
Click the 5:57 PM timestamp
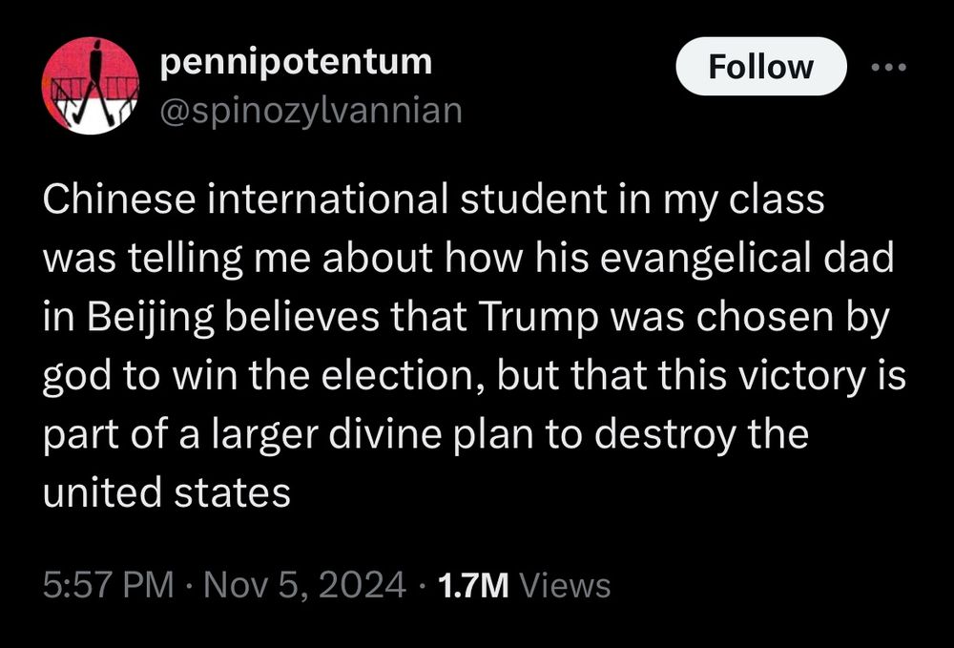point(109,585)
